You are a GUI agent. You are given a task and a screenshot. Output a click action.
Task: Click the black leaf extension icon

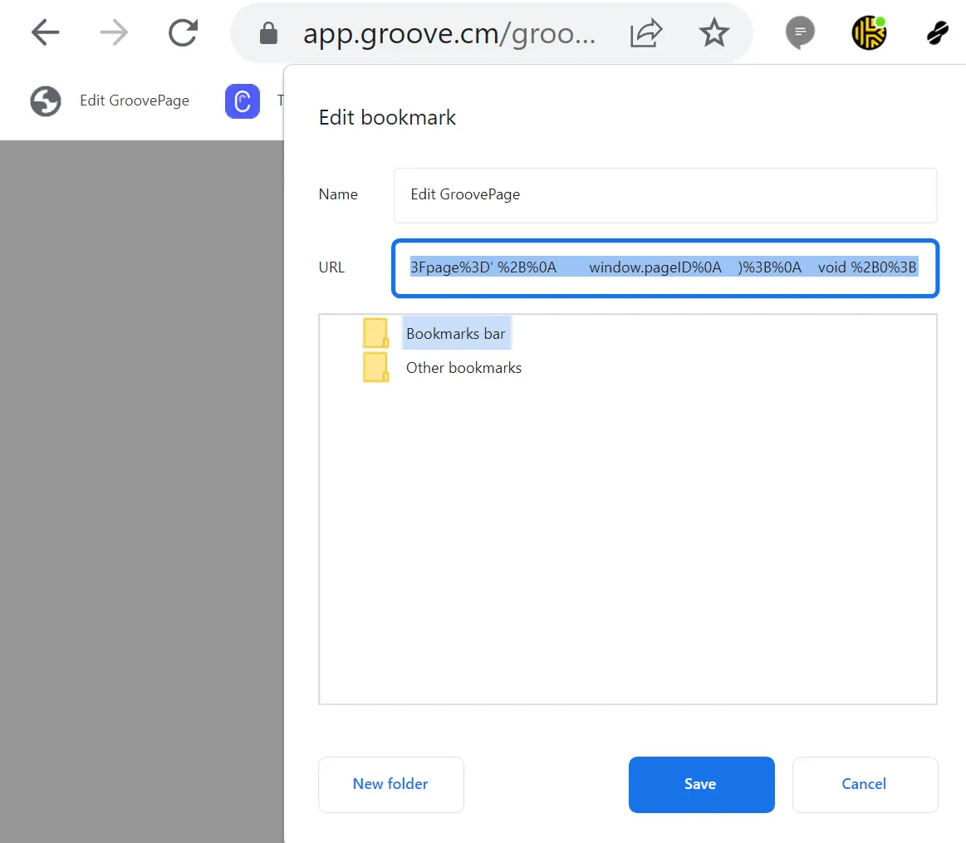[x=938, y=32]
